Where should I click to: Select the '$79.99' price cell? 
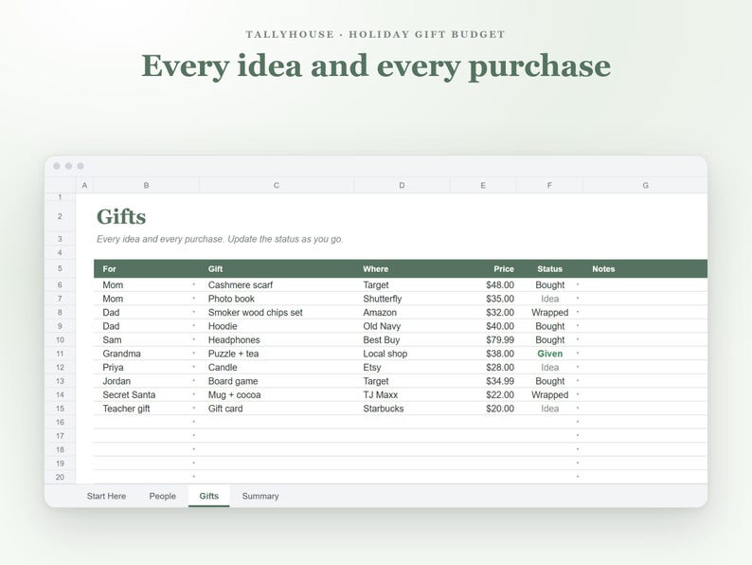(483, 340)
